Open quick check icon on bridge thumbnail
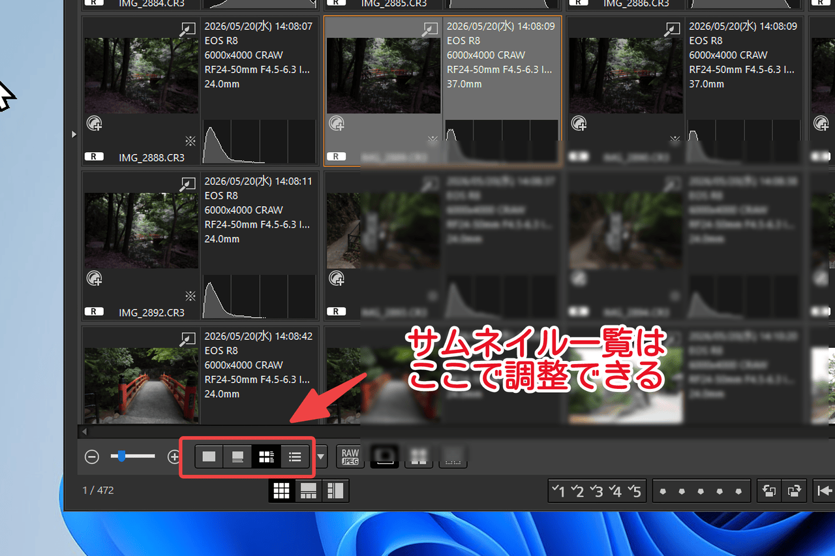This screenshot has height=556, width=835. pos(188,339)
